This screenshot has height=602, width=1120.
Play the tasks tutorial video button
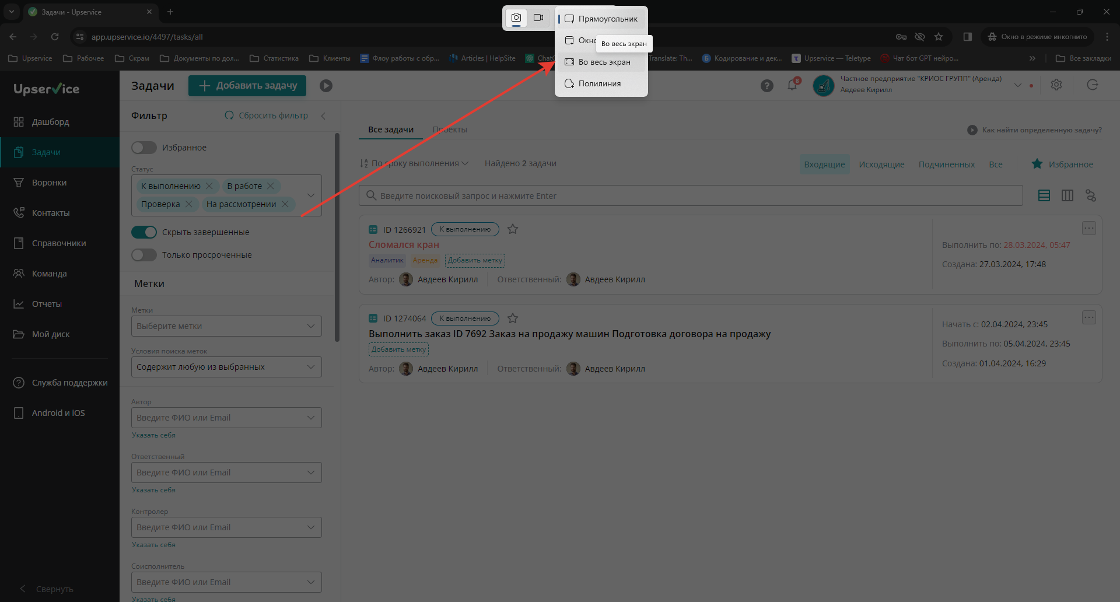326,86
